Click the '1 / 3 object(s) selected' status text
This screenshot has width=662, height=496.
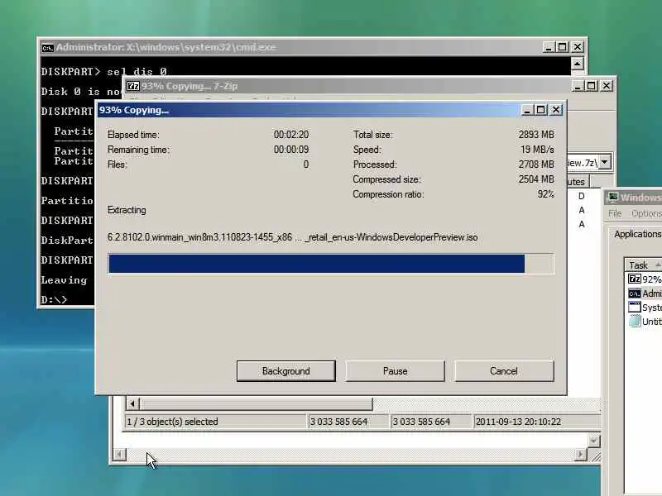point(173,422)
